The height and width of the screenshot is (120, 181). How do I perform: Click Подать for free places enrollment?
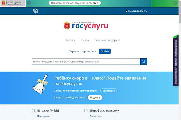coord(95,98)
